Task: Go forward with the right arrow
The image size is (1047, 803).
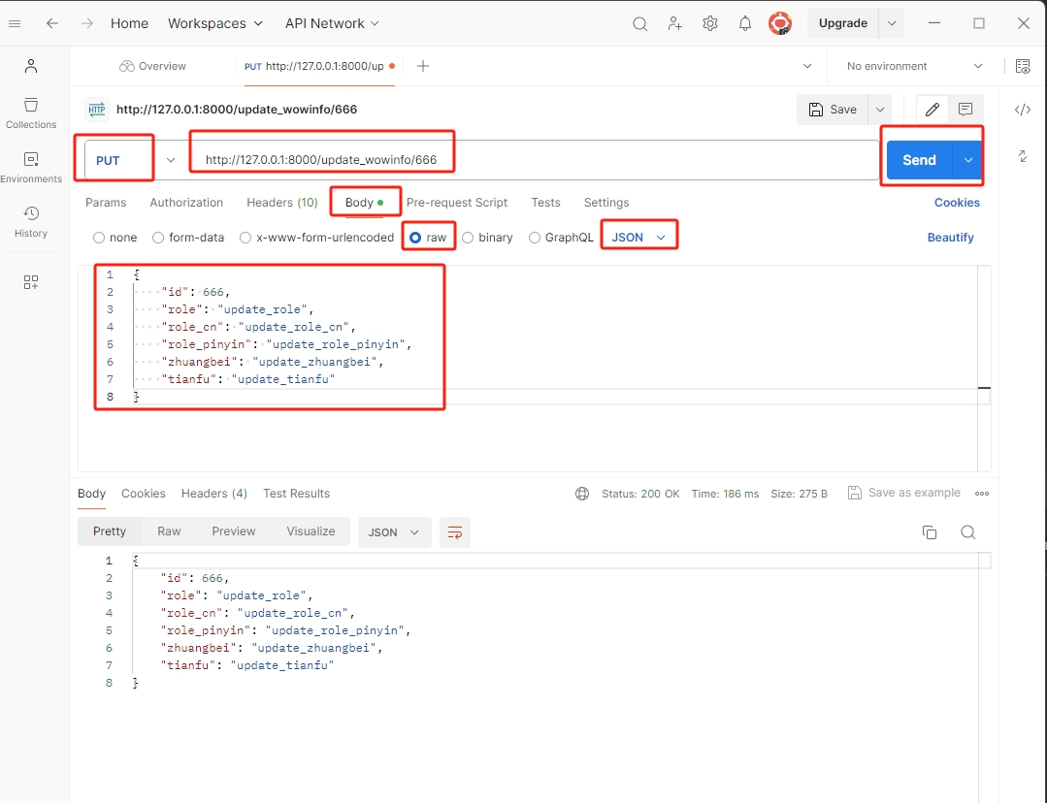Action: [86, 23]
